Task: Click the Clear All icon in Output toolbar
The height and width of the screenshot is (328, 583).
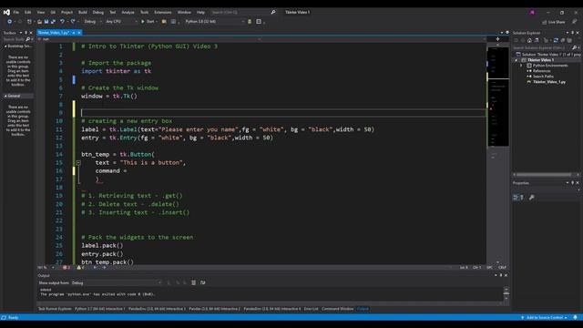Action: 193,282
